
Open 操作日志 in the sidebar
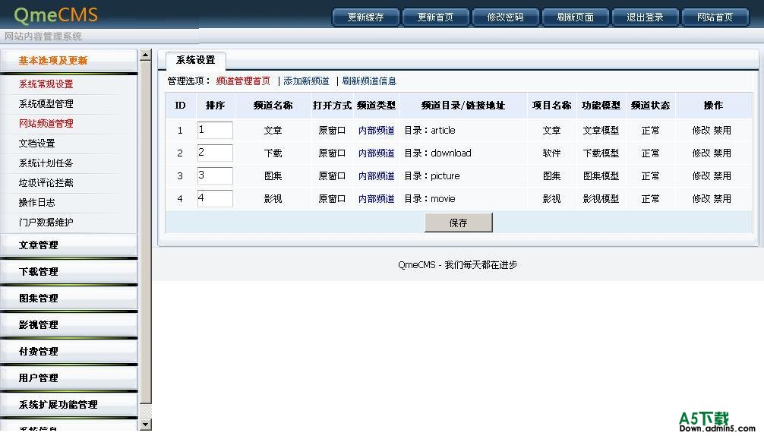click(x=37, y=203)
